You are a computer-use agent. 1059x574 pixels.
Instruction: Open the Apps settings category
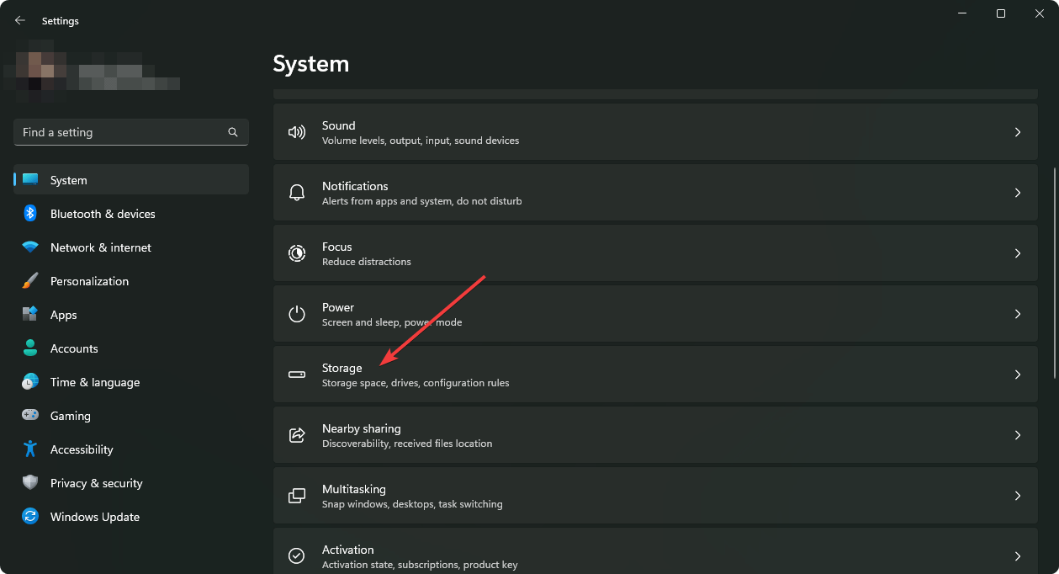(131, 315)
